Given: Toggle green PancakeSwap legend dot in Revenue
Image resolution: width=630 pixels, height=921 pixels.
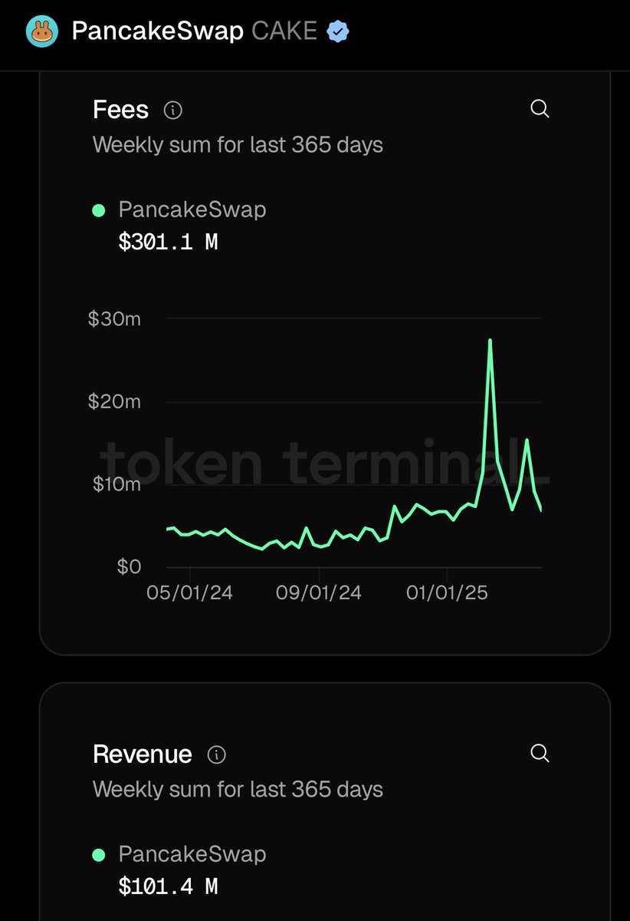Looking at the screenshot, I should point(98,855).
